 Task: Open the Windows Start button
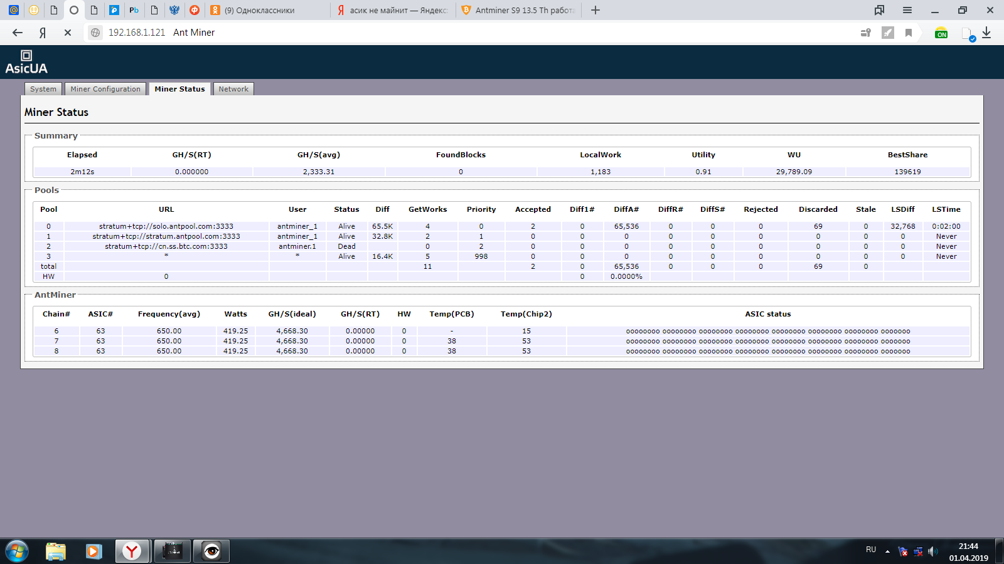(x=17, y=551)
